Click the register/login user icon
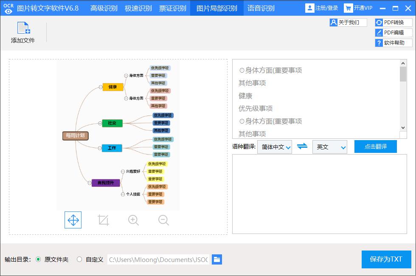Screen dimensions: 416x276 [309, 8]
